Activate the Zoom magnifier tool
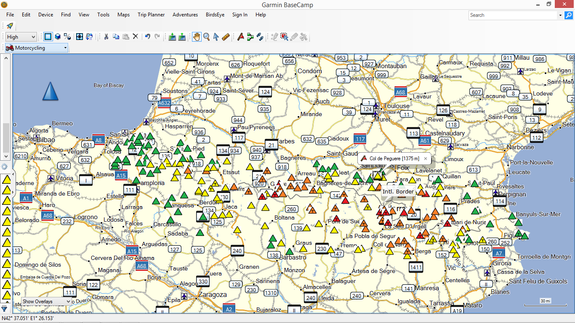Screen dimensions: 575x323 (206, 37)
